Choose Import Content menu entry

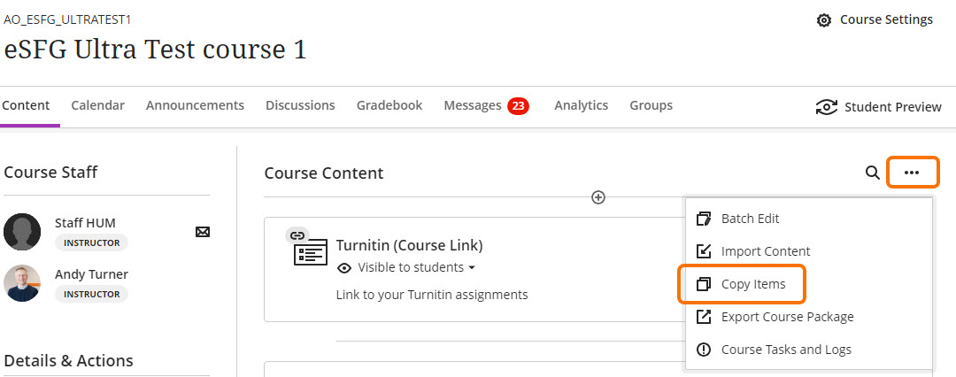pyautogui.click(x=765, y=251)
